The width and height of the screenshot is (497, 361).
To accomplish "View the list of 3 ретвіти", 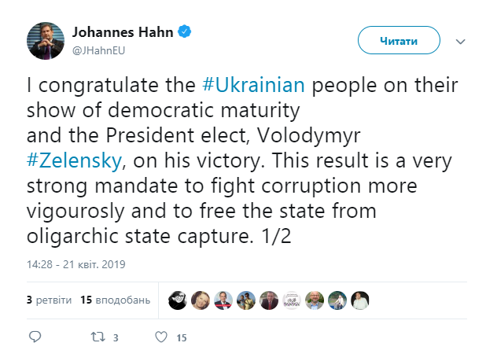I will point(49,300).
